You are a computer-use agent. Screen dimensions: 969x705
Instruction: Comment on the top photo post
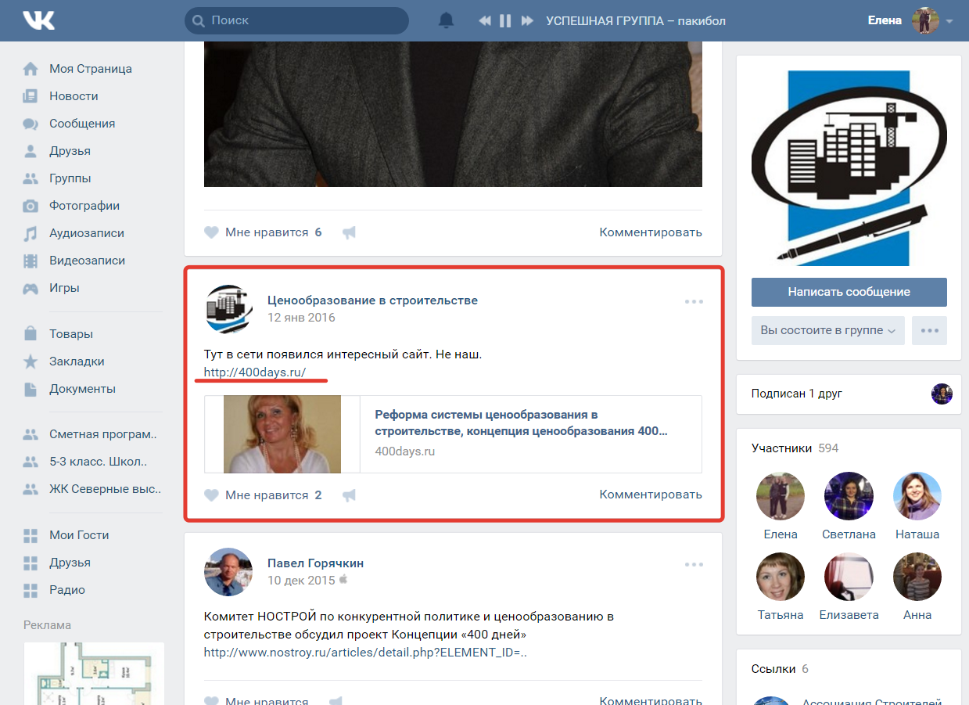[x=651, y=232]
